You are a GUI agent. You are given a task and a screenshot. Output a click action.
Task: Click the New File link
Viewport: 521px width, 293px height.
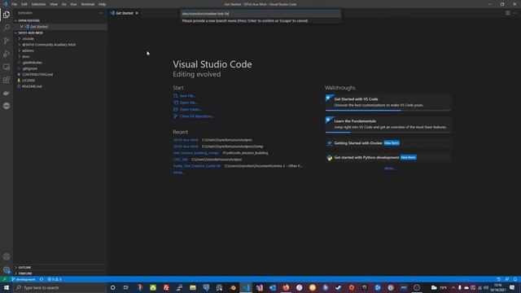pos(187,96)
